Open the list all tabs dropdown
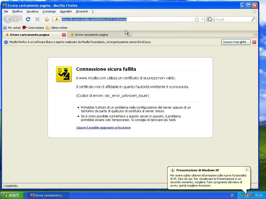266x199 pixels. point(256,35)
